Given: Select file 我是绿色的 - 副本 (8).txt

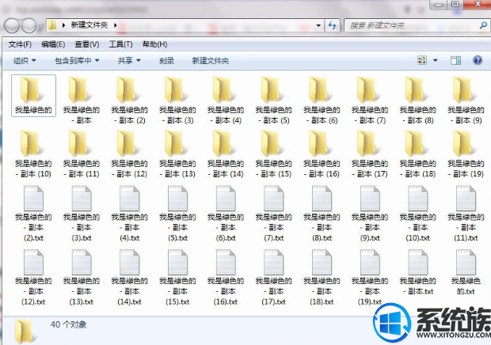Looking at the screenshot, I should [x=322, y=214].
